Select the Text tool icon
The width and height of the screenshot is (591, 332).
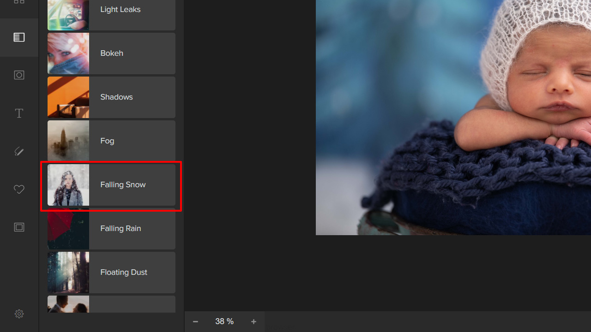(19, 113)
